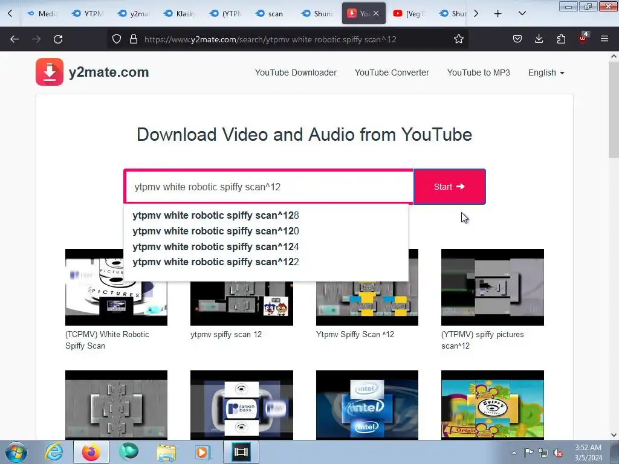The height and width of the screenshot is (464, 619).
Task: Switch to the y2ma tab
Action: tap(134, 13)
